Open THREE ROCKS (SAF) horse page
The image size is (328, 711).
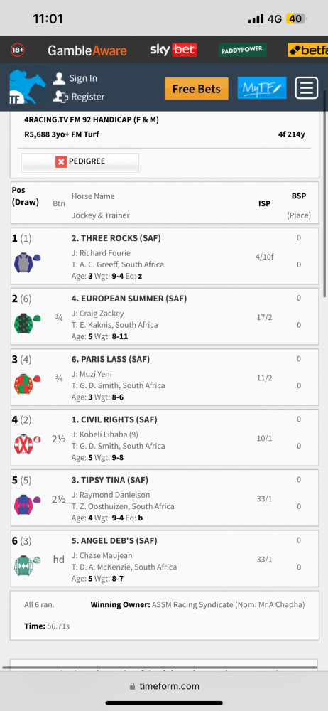point(116,238)
